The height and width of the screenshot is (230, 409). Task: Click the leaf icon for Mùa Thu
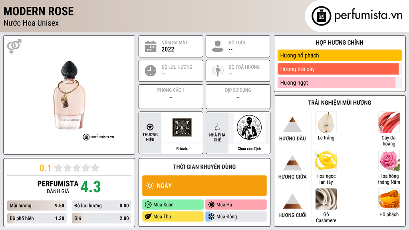(148, 216)
